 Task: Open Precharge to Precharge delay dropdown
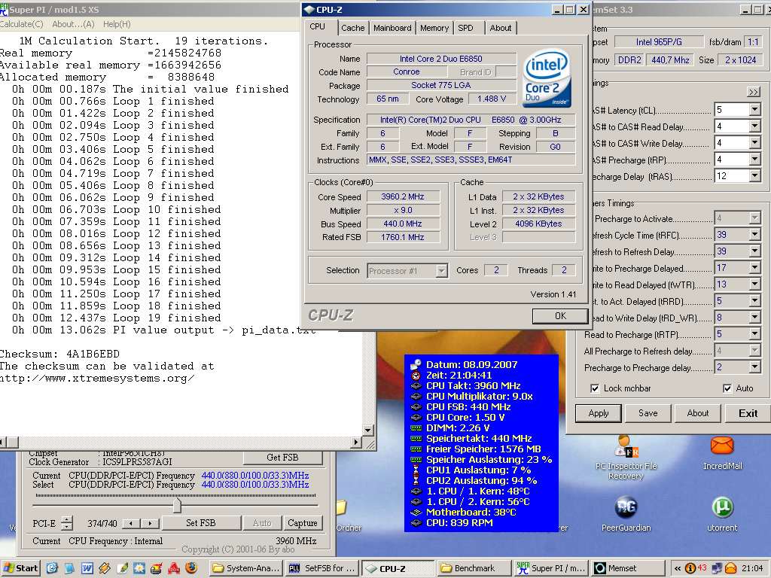[754, 367]
